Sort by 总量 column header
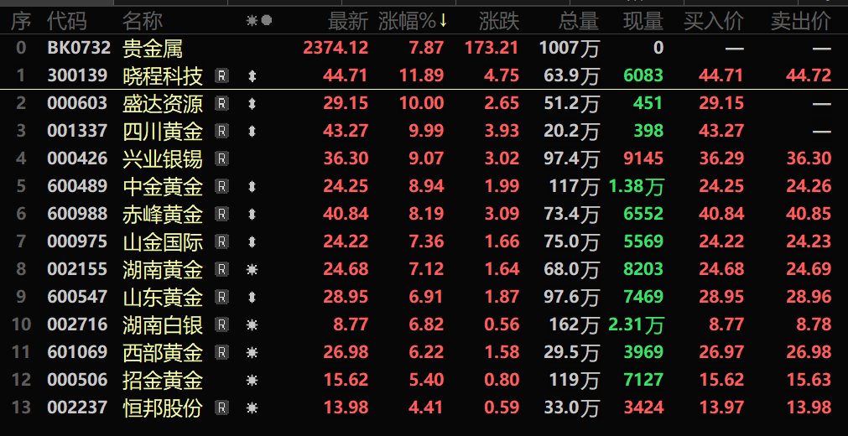Image resolution: width=848 pixels, height=436 pixels. coord(579,21)
